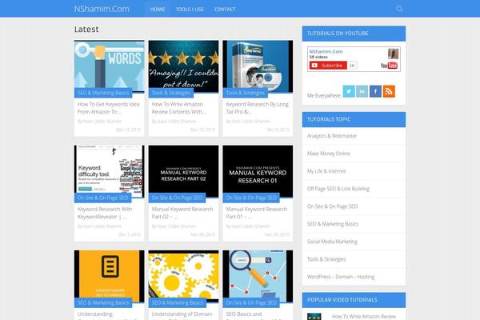Open the RSS feed icon
Viewport: 480px width, 320px height.
click(389, 91)
